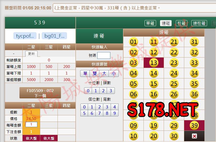Pick units digit 0 in 個位數
Screen dimensions: 216x142
point(84,107)
